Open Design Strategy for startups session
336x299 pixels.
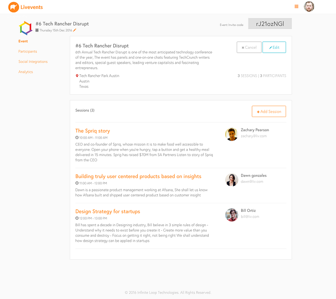tap(107, 211)
